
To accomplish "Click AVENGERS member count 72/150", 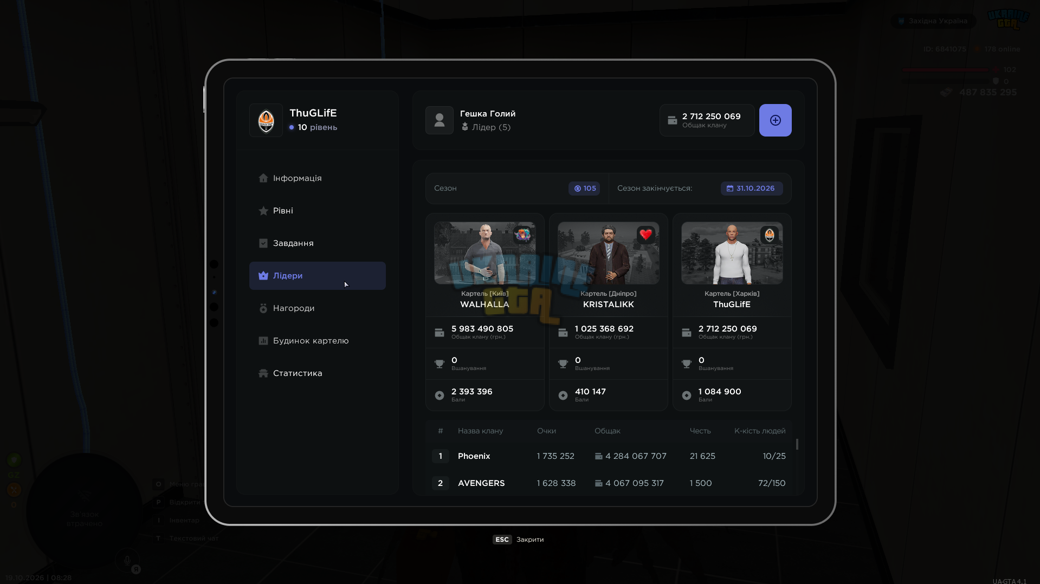I will click(x=772, y=483).
